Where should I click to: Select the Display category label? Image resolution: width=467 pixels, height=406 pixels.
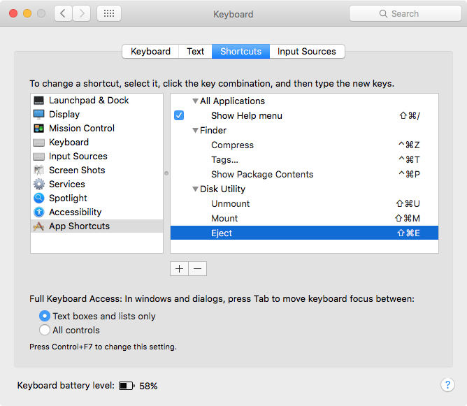(x=64, y=115)
